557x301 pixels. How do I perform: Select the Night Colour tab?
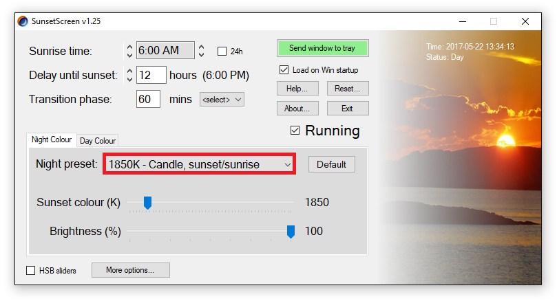click(52, 140)
